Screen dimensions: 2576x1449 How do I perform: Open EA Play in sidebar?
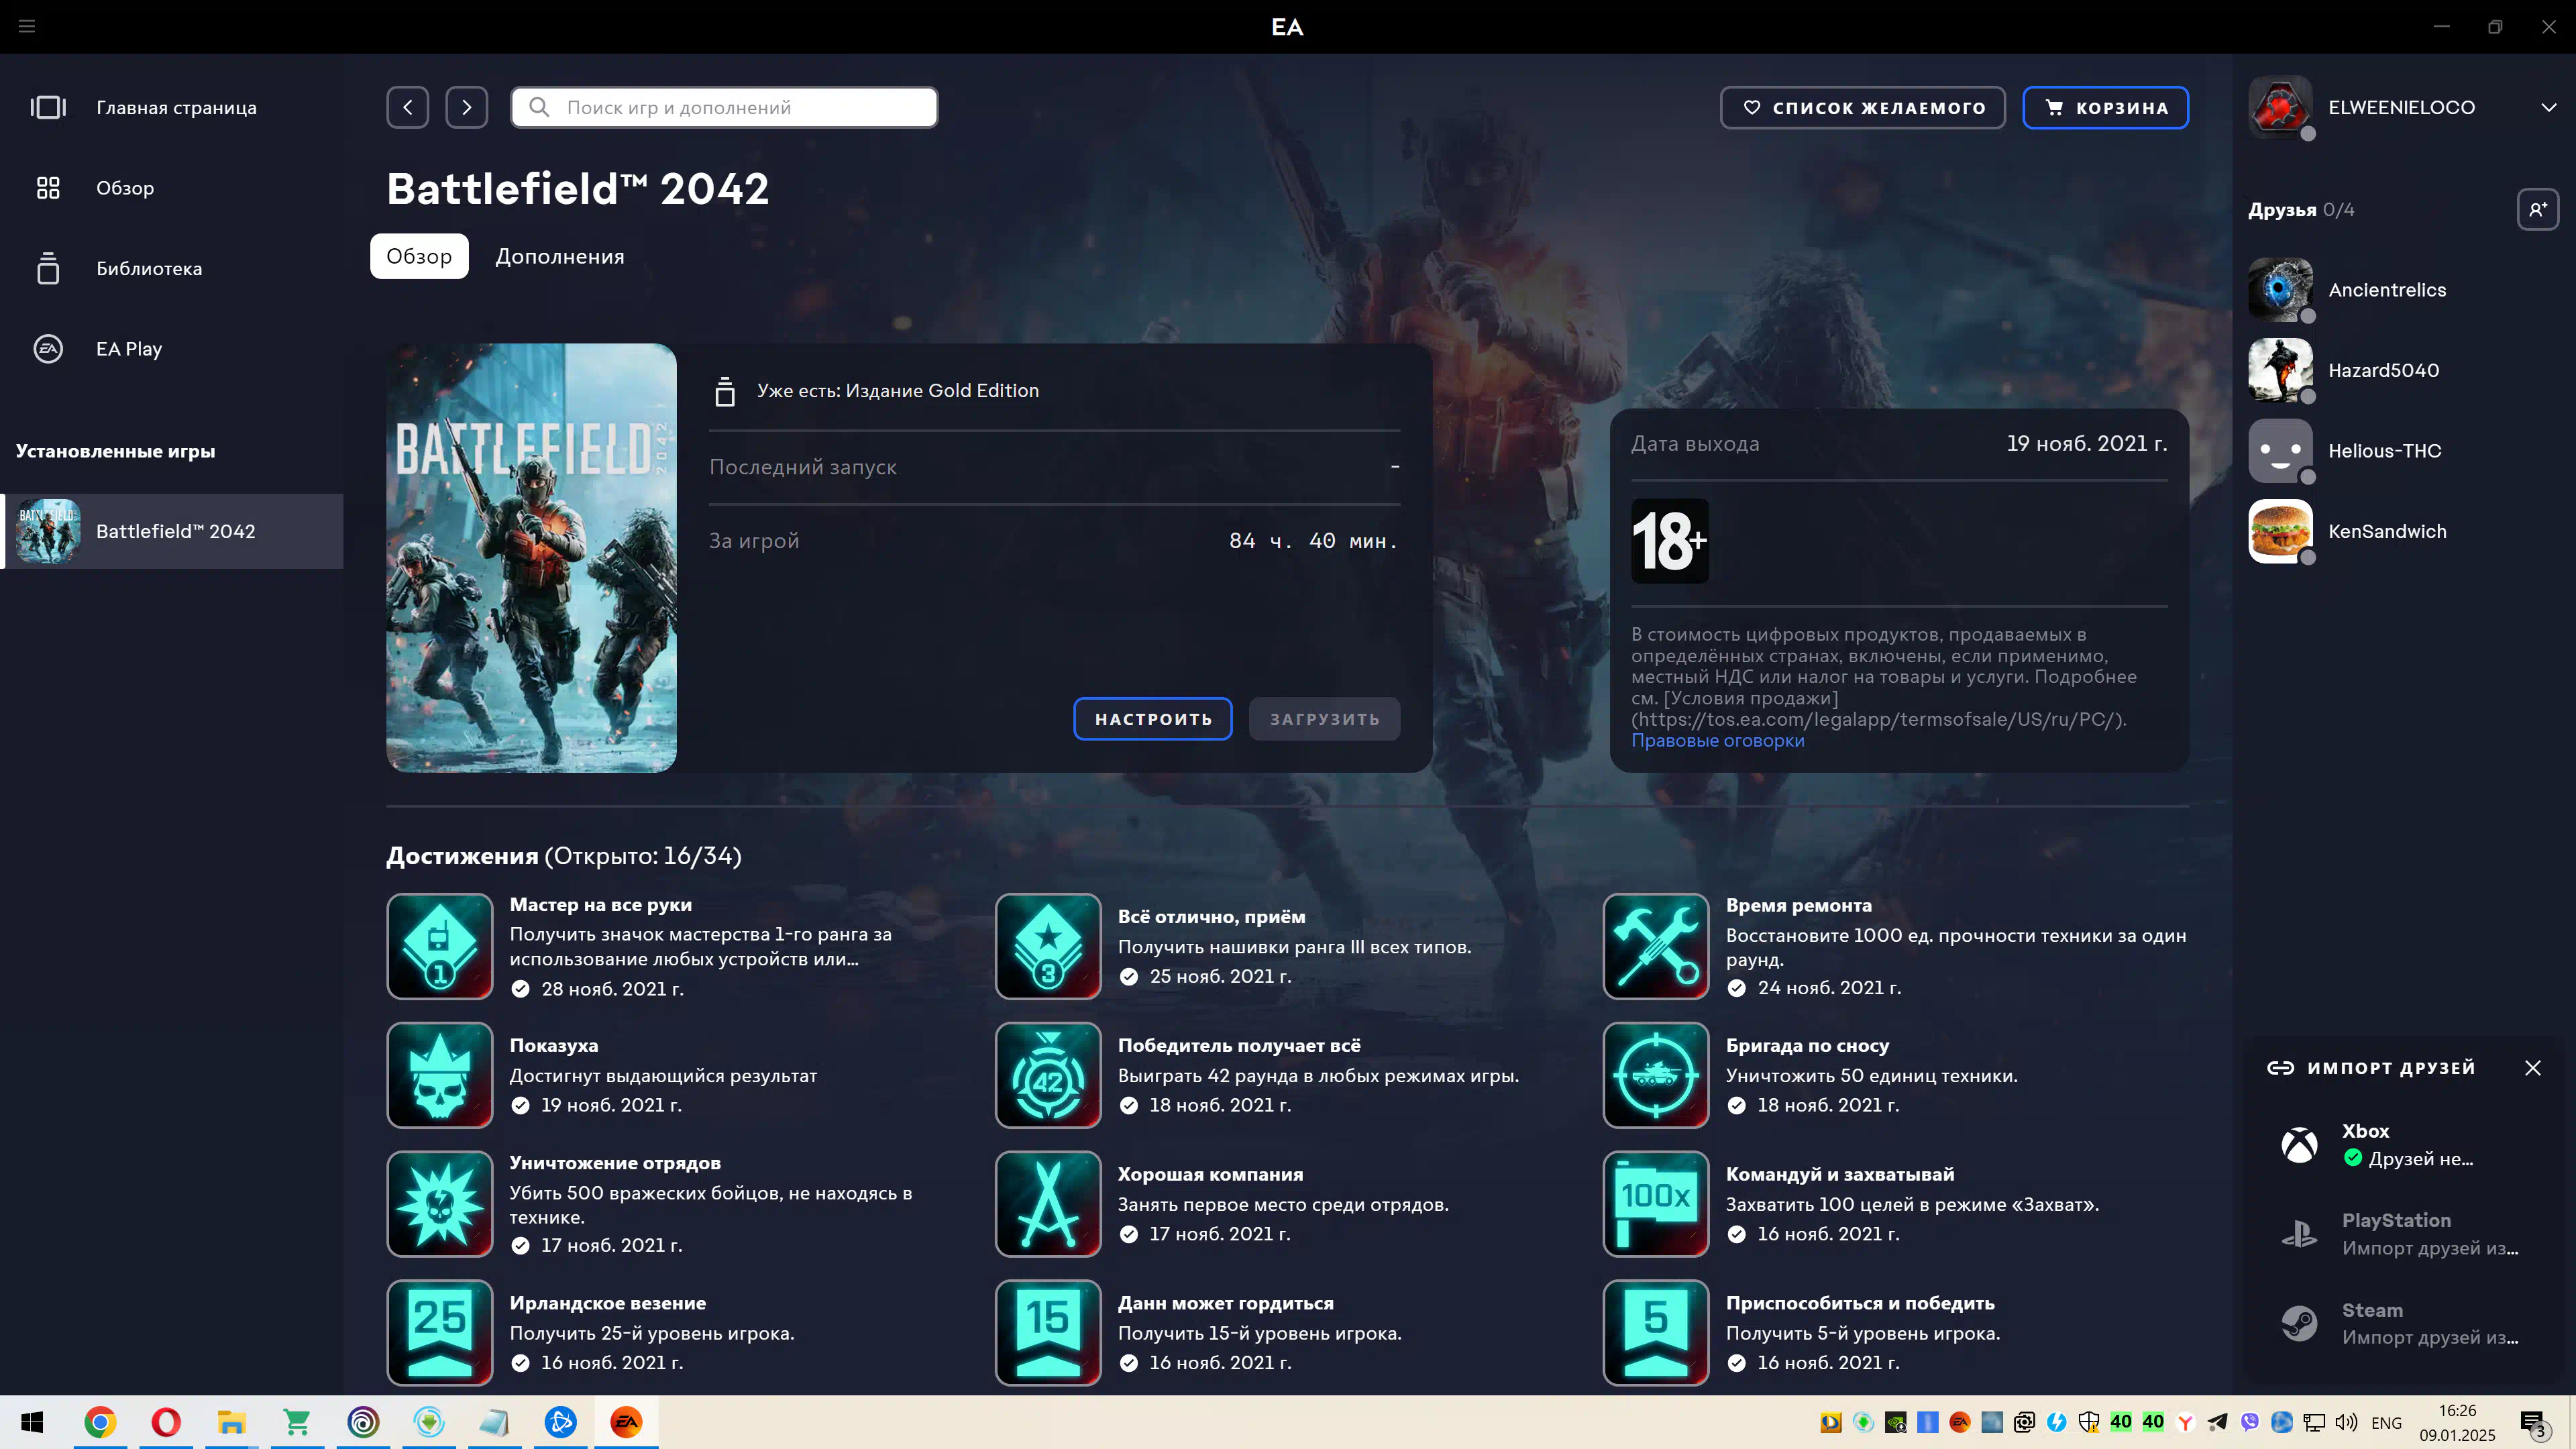click(172, 349)
